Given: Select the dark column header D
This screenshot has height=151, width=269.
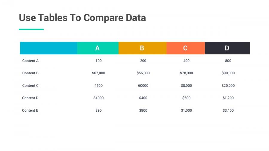Looking at the screenshot, I should pyautogui.click(x=227, y=48).
